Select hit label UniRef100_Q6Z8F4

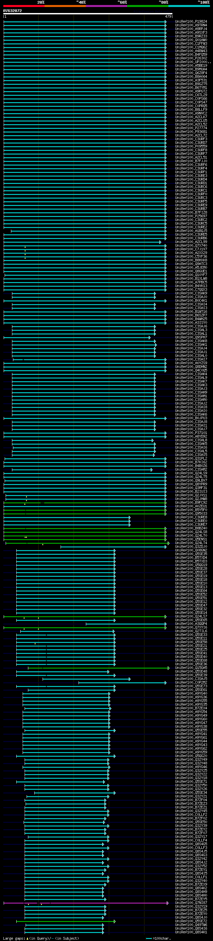click(x=191, y=73)
